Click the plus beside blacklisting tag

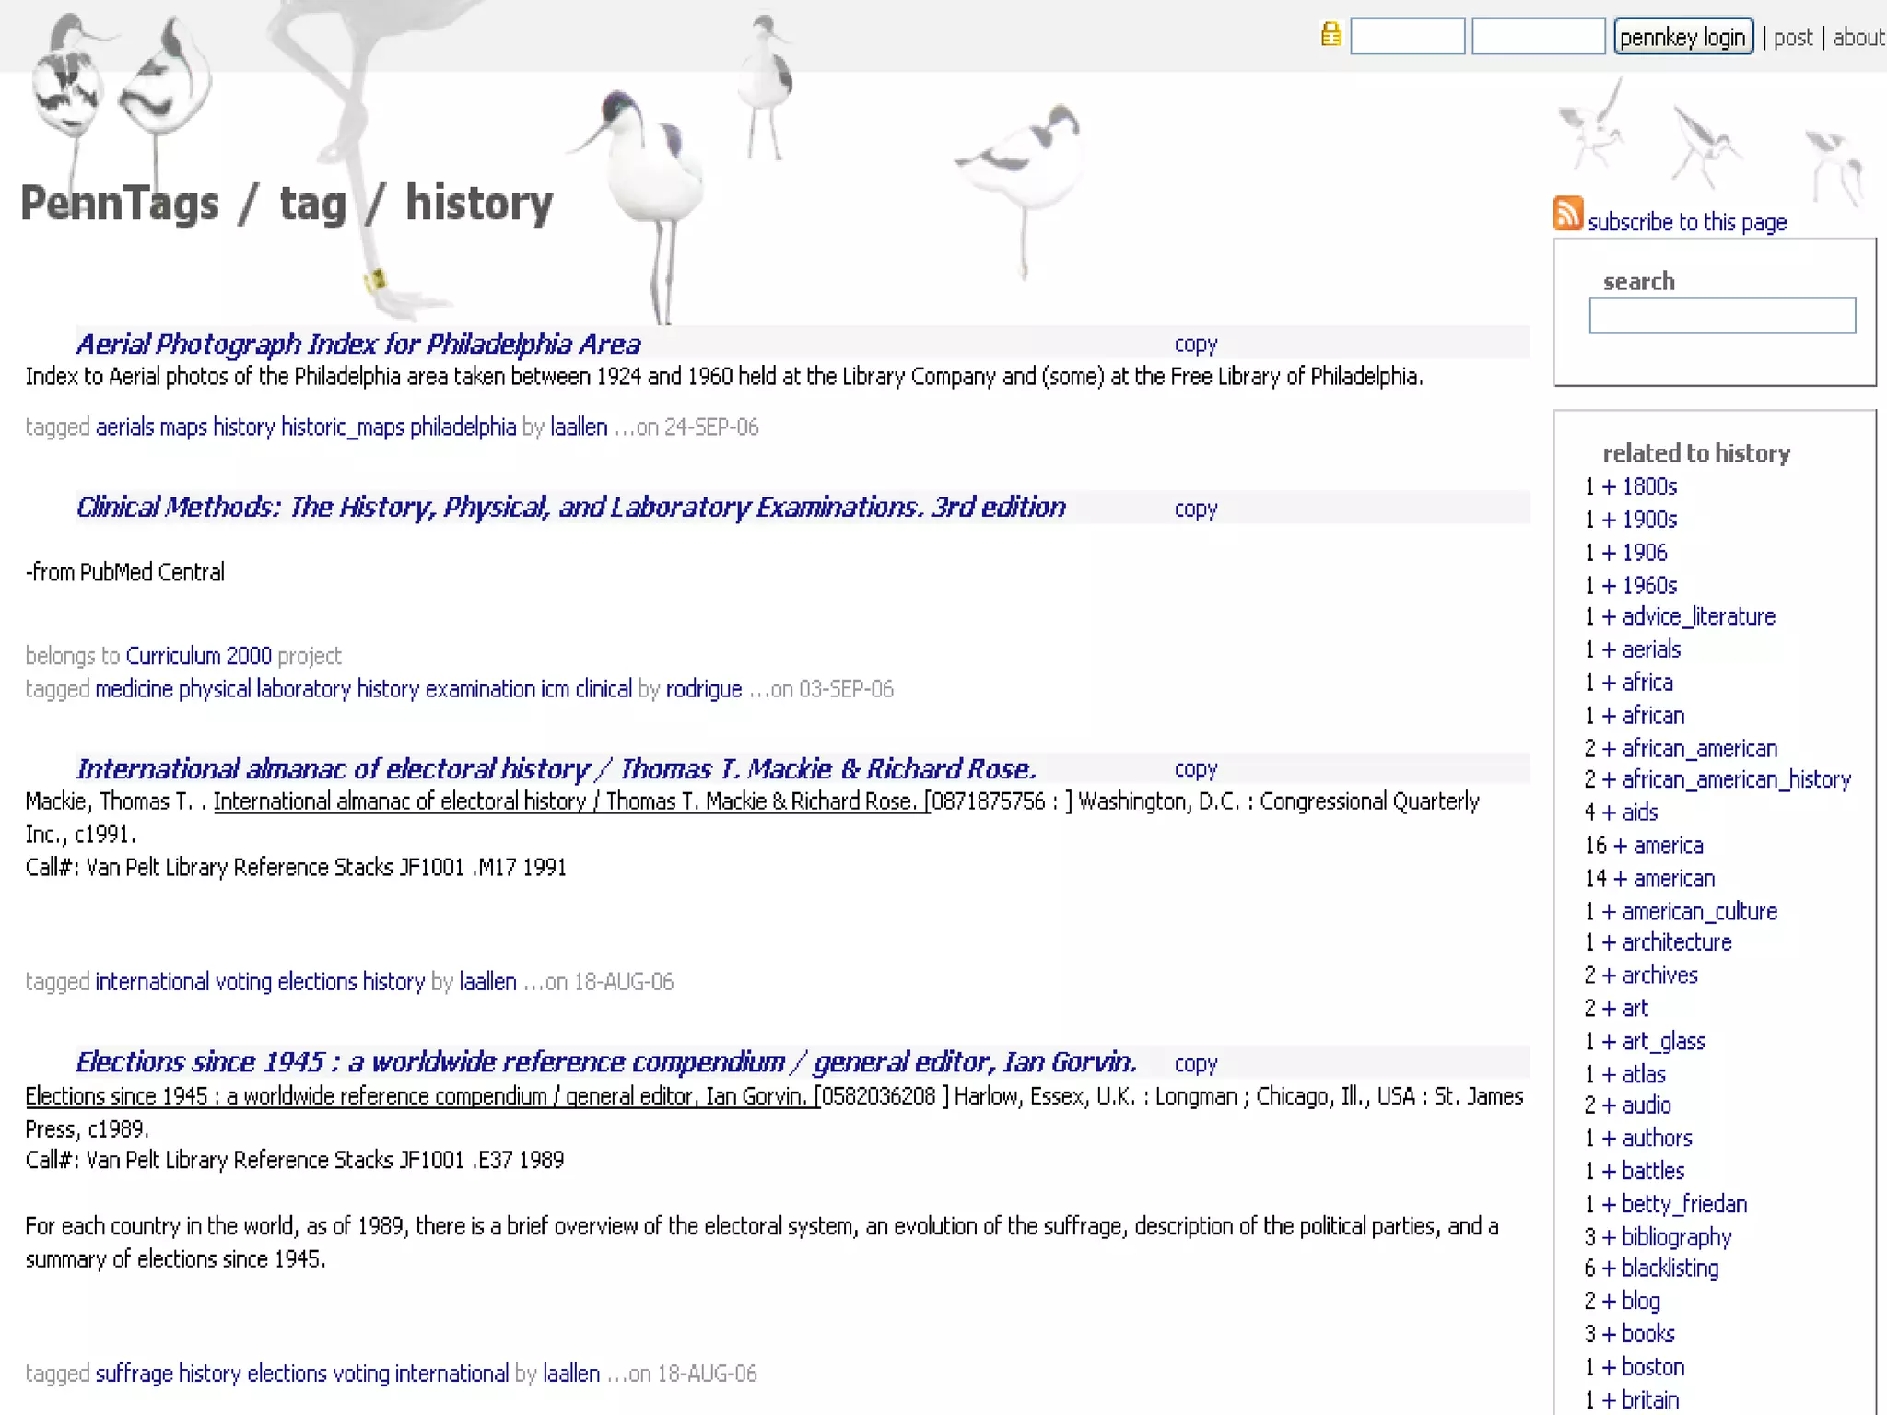(1609, 1269)
